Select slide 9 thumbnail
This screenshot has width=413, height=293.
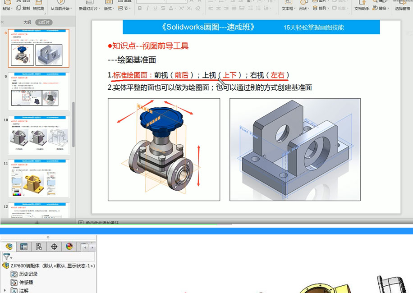click(38, 92)
